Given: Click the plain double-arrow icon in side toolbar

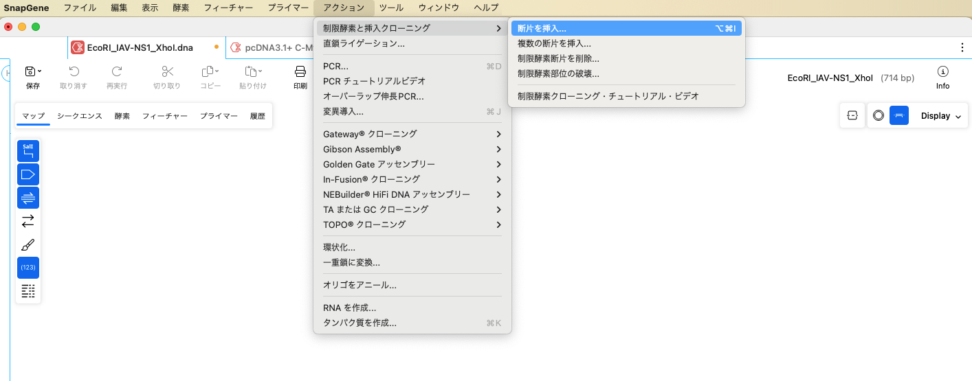Looking at the screenshot, I should click(28, 221).
